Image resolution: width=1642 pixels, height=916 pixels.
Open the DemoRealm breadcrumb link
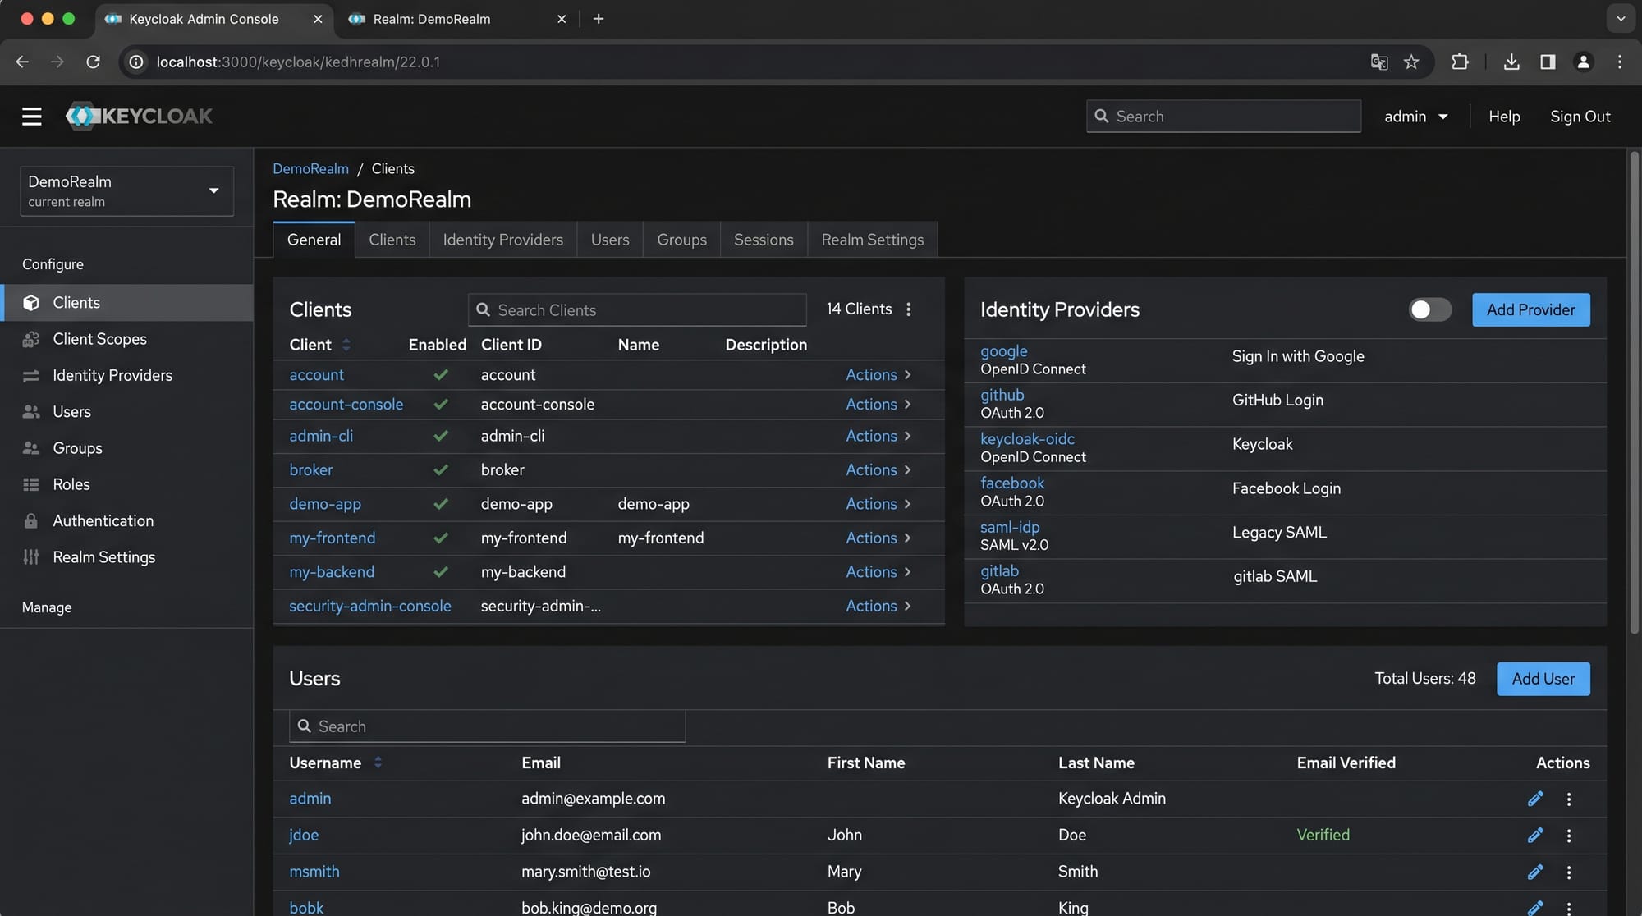[310, 168]
